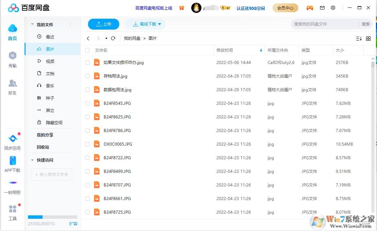The height and width of the screenshot is (231, 377).
Task: Select all files with the header checkbox
Action: pos(88,50)
